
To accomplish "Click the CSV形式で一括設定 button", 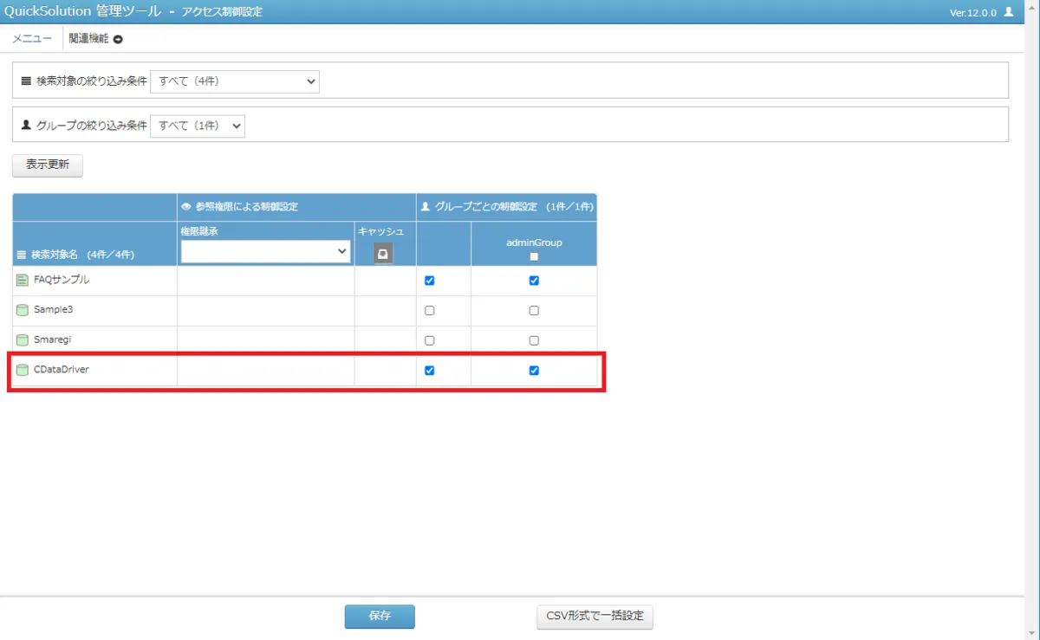I will coord(595,617).
